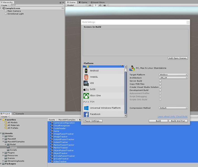The image size is (198, 167).
Task: Click the Main Camera object icon
Action: click(6, 11)
